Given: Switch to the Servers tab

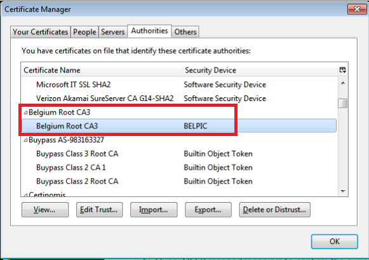Looking at the screenshot, I should point(112,32).
